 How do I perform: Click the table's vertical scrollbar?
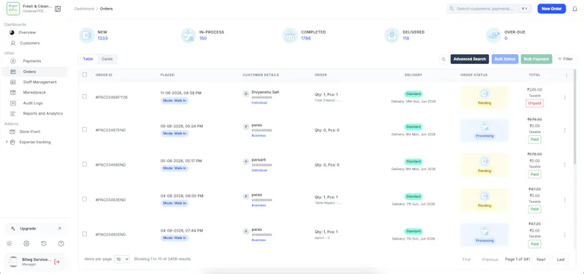coord(575,118)
